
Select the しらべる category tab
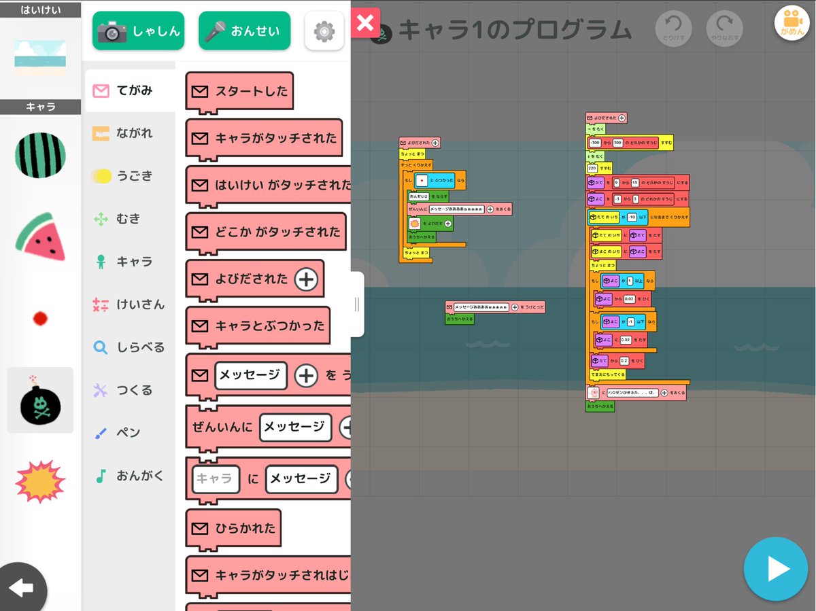(x=129, y=347)
